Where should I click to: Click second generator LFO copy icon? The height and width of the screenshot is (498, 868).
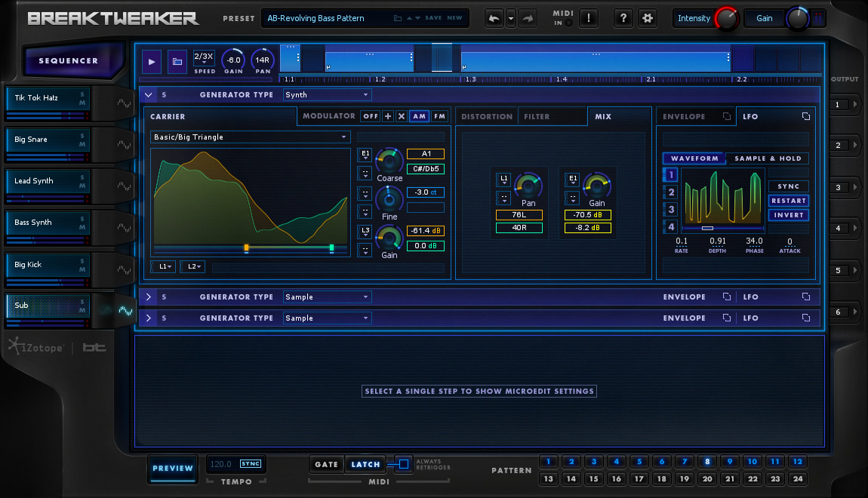click(806, 297)
